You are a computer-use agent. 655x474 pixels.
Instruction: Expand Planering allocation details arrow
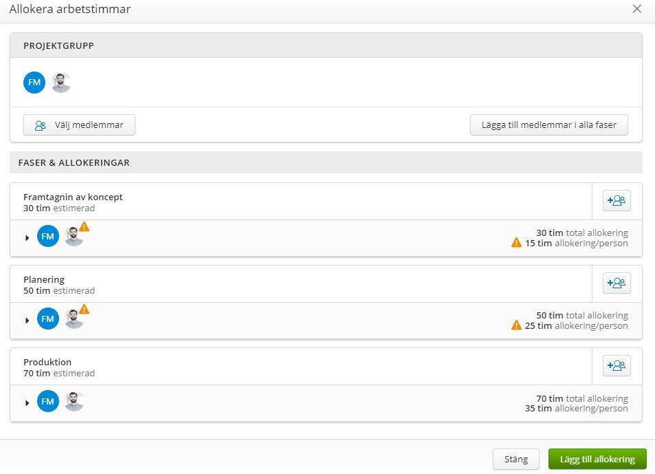(27, 321)
